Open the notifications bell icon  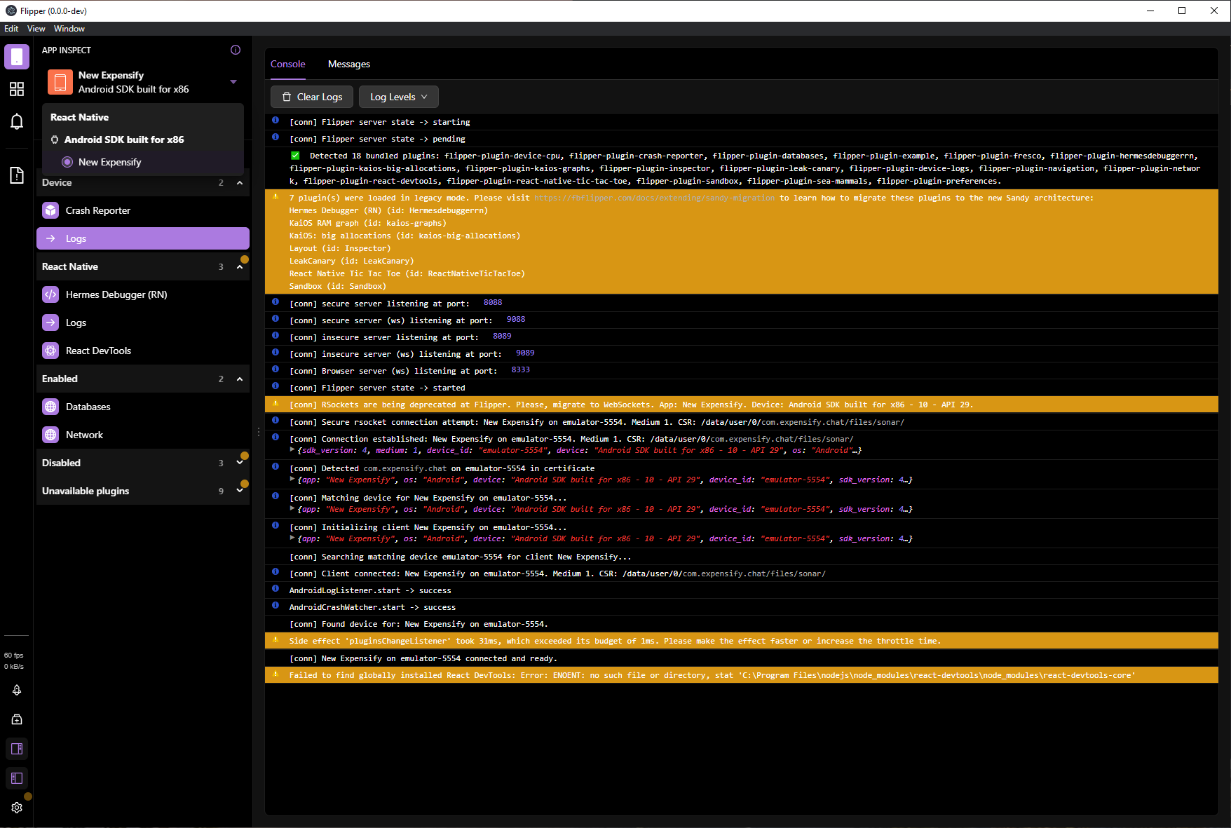coord(17,121)
